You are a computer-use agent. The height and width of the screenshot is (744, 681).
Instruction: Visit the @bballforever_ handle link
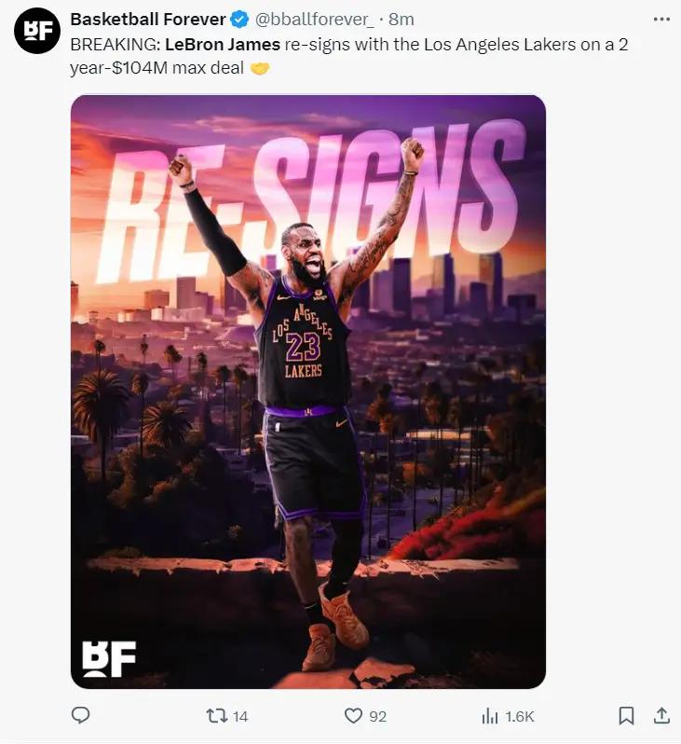pos(315,20)
